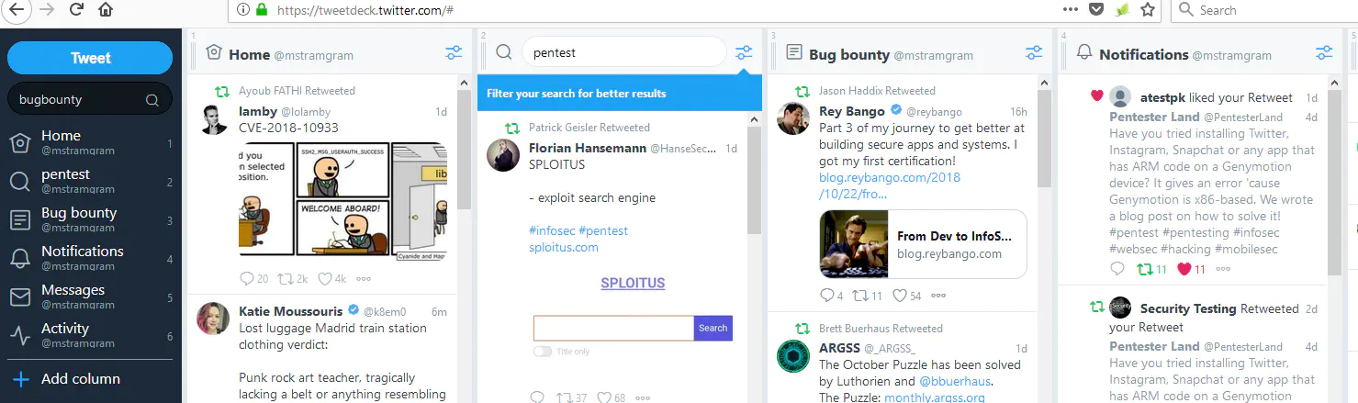Click the blue Tweet button

pyautogui.click(x=90, y=58)
